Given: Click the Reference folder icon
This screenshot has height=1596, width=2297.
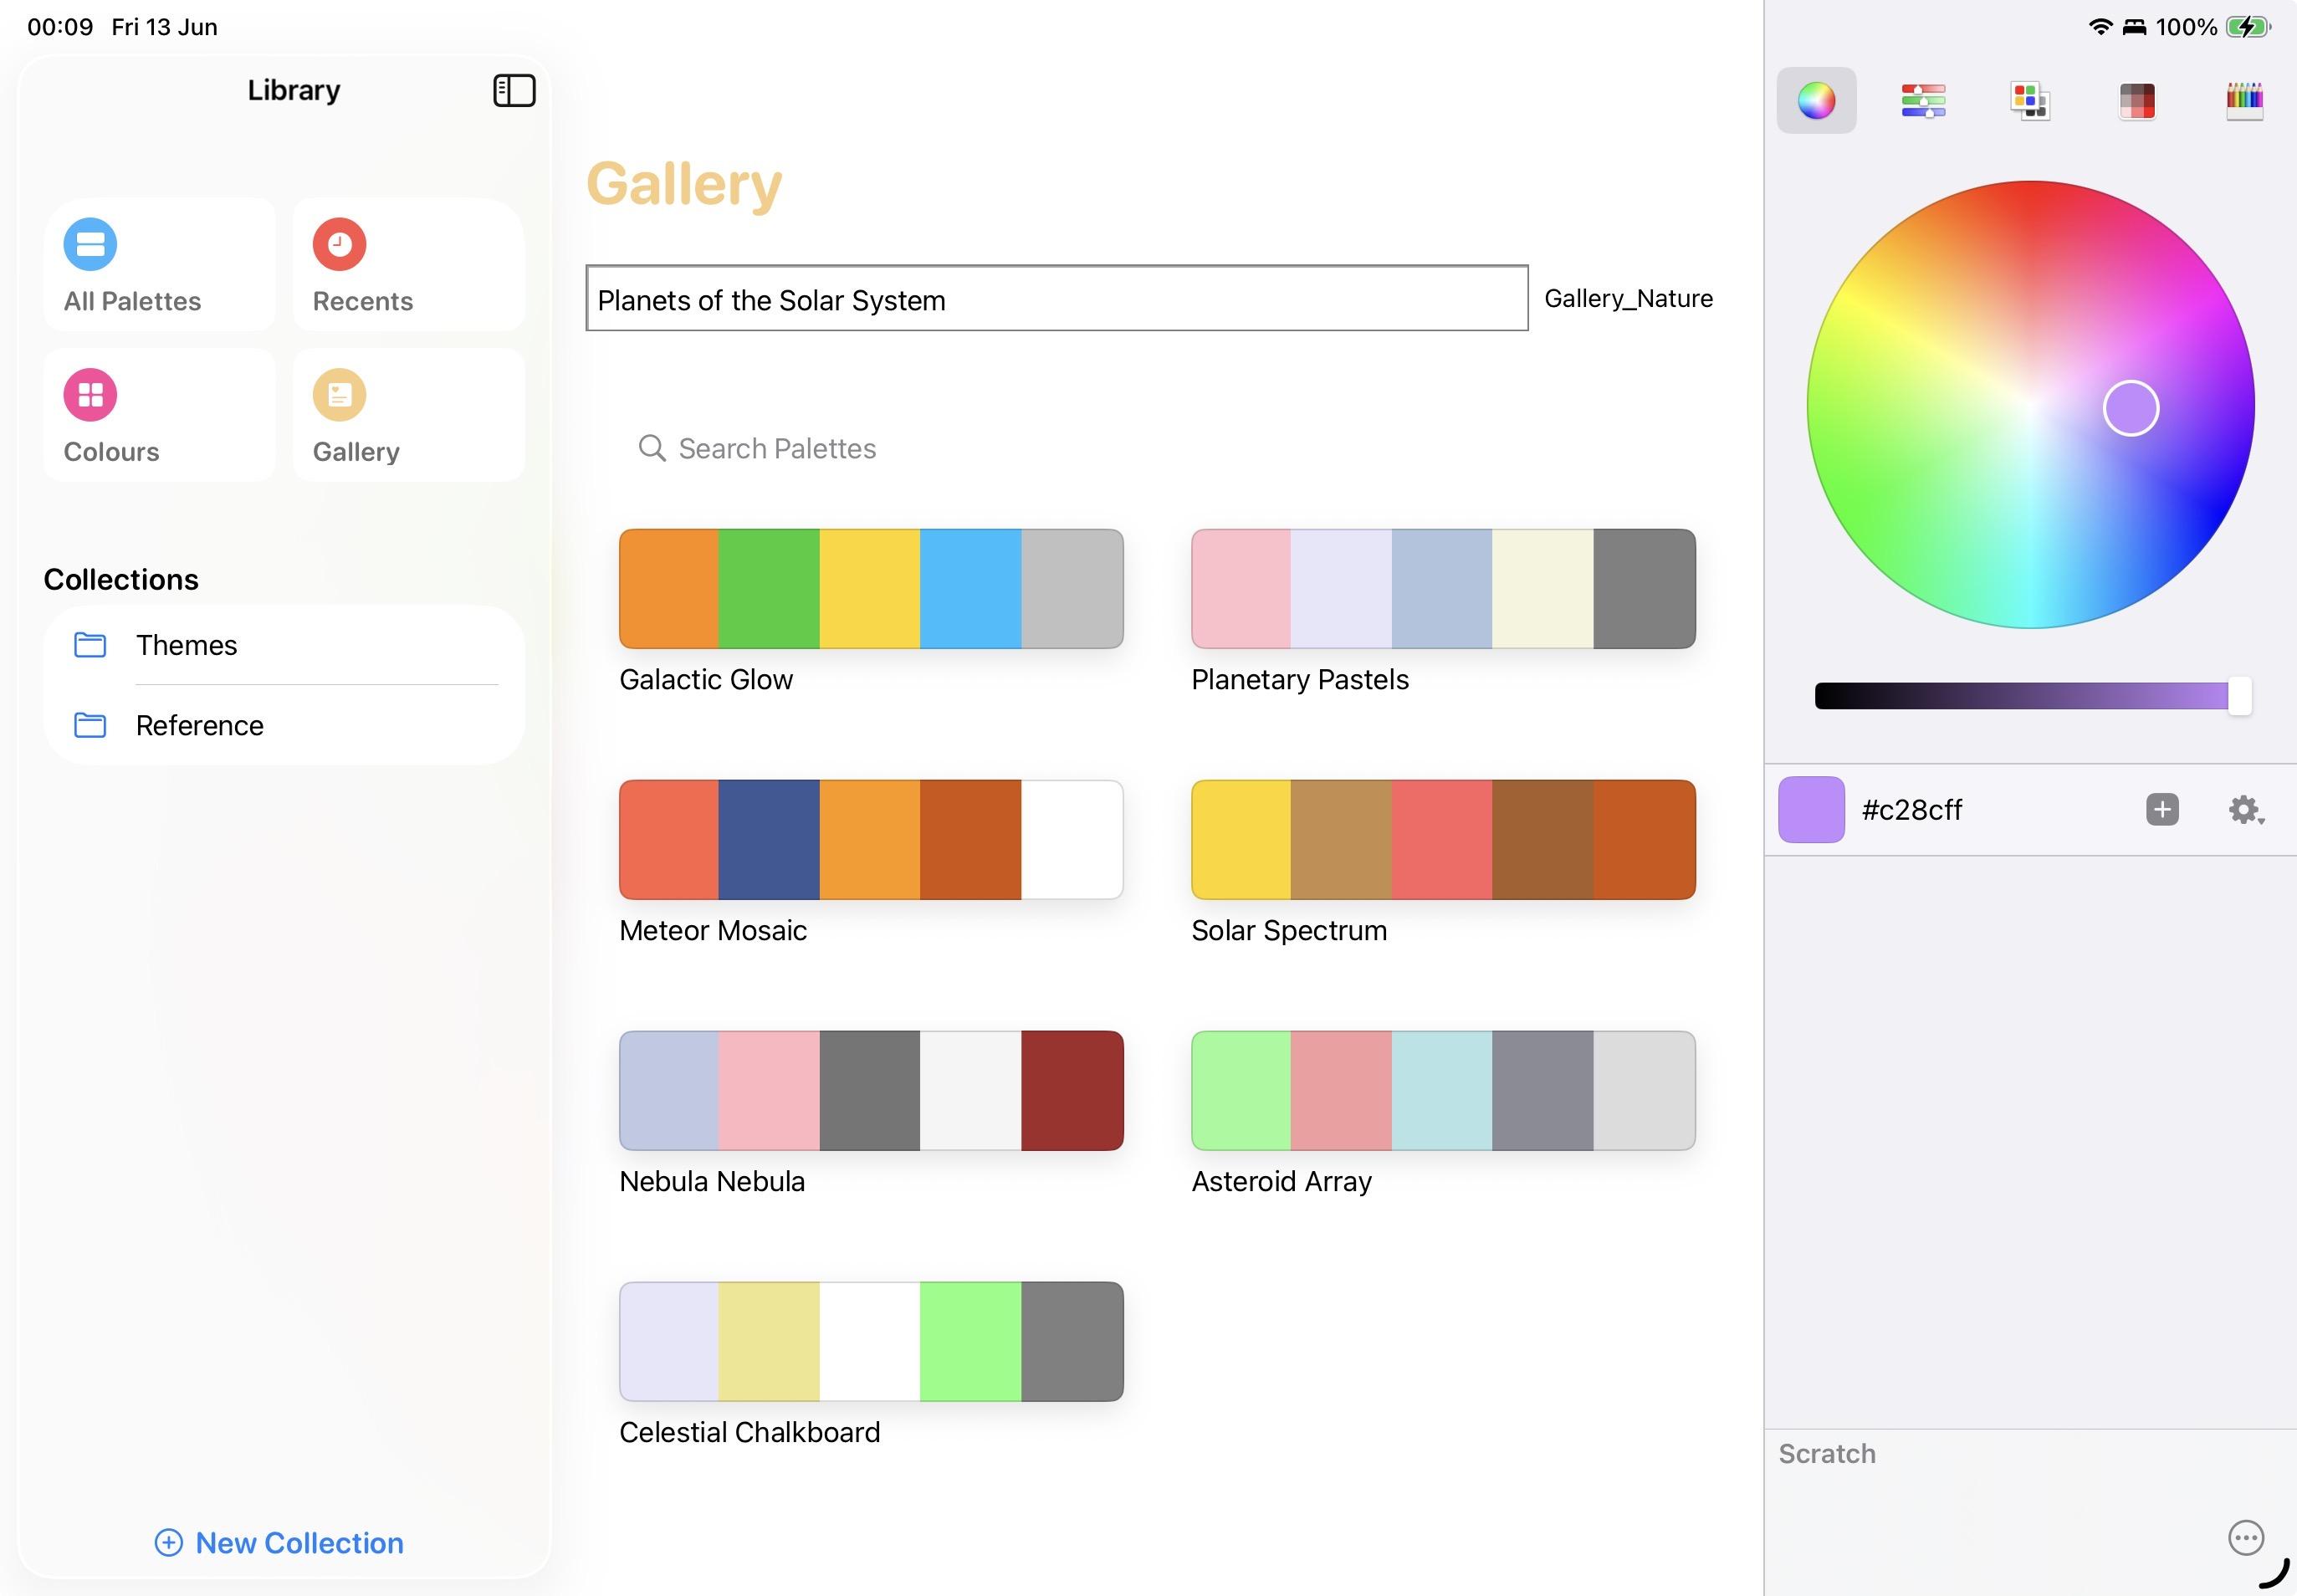Looking at the screenshot, I should click(90, 725).
